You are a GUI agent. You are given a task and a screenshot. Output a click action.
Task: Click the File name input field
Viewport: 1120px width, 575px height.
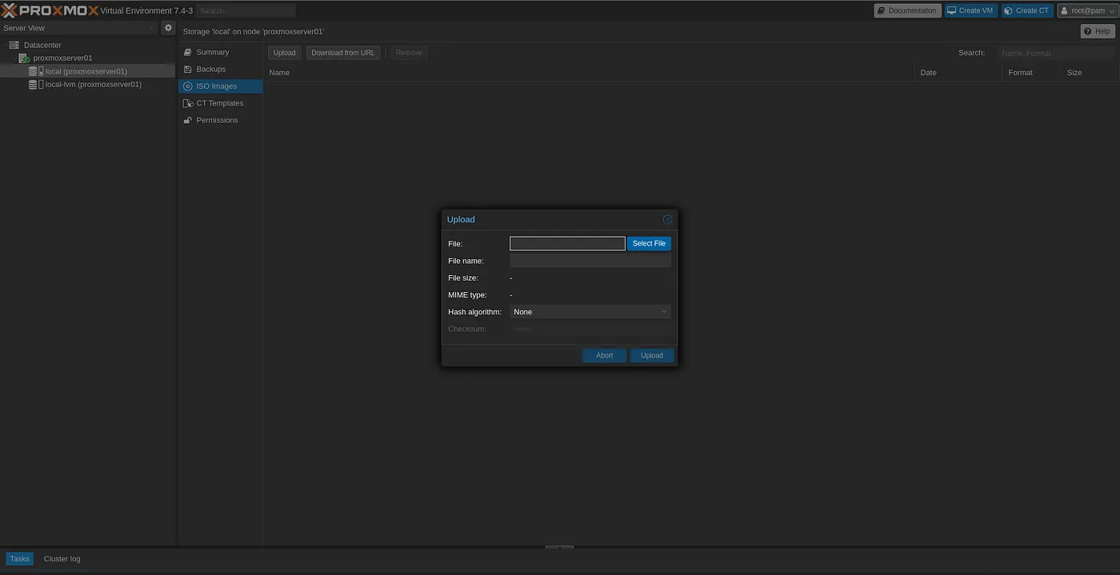590,261
